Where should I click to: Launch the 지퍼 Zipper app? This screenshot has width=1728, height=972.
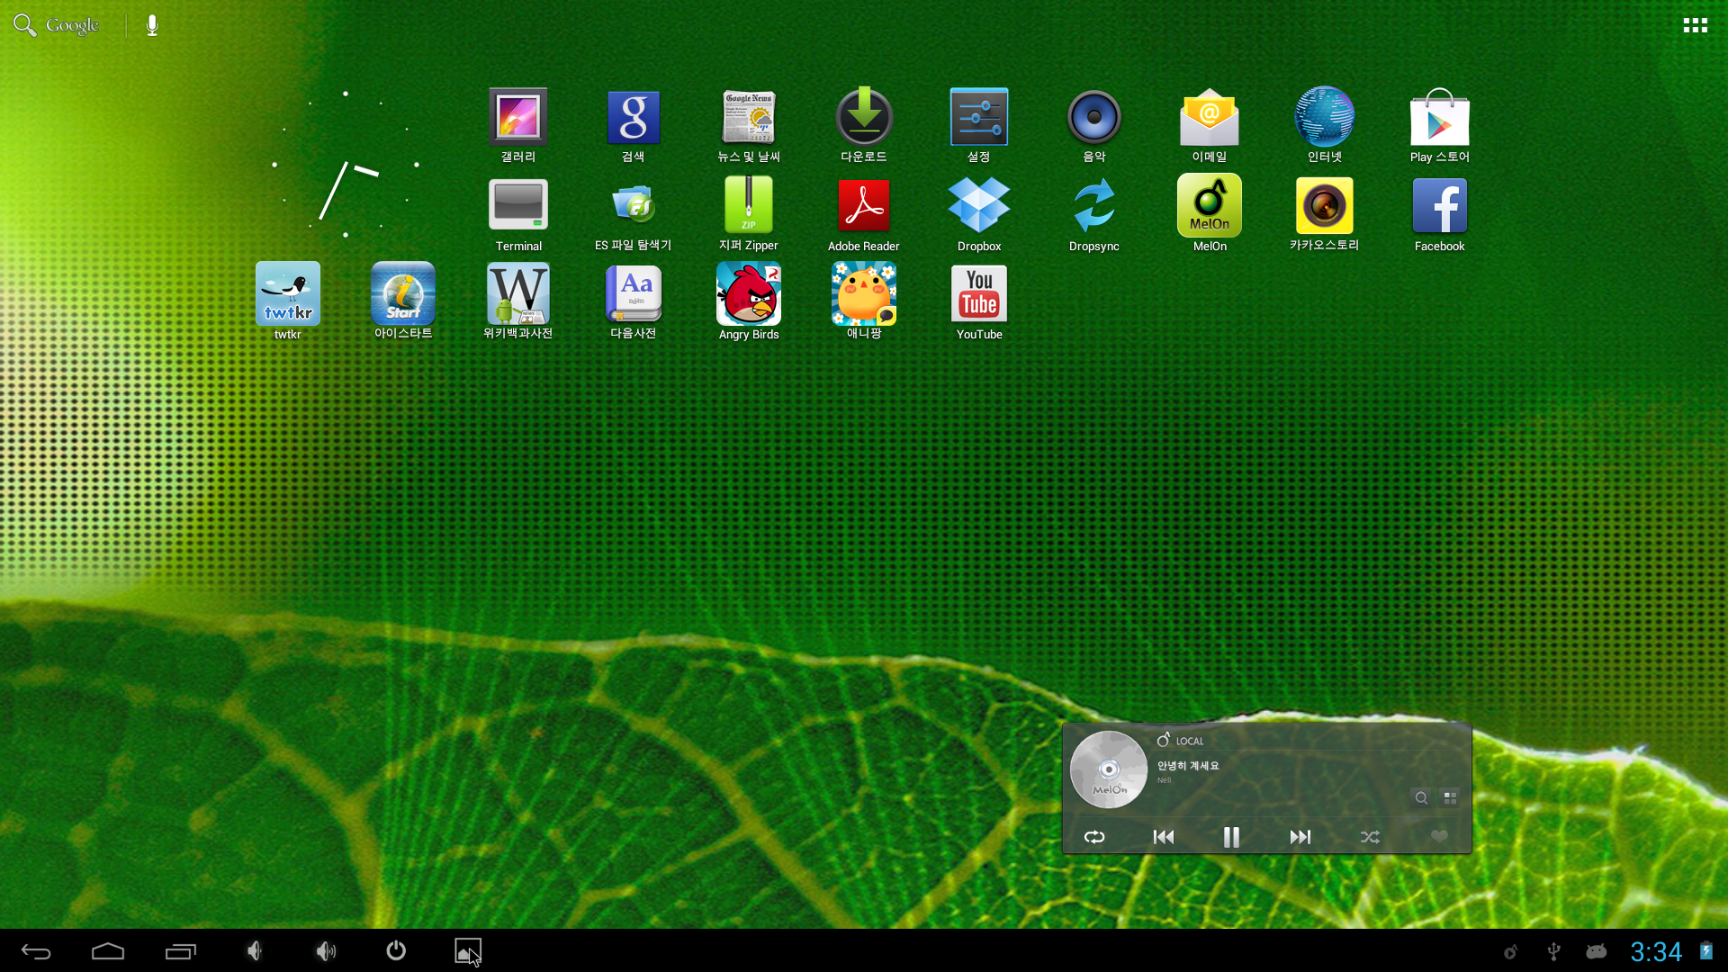pyautogui.click(x=749, y=214)
